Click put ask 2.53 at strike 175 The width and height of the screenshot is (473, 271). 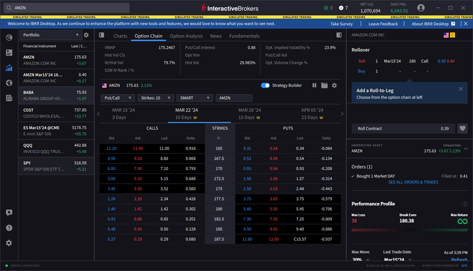click(x=274, y=189)
